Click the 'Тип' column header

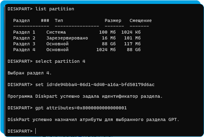click(x=59, y=21)
